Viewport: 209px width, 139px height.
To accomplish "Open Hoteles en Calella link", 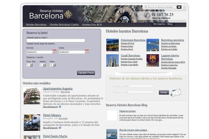I will pos(169,49).
